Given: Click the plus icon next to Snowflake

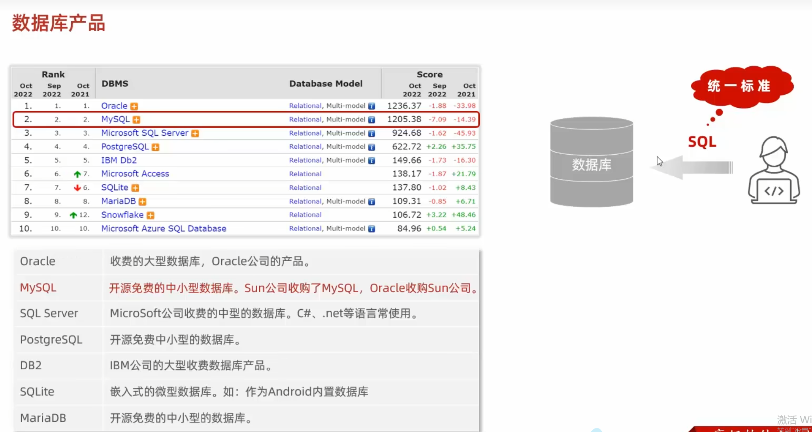Looking at the screenshot, I should 151,215.
